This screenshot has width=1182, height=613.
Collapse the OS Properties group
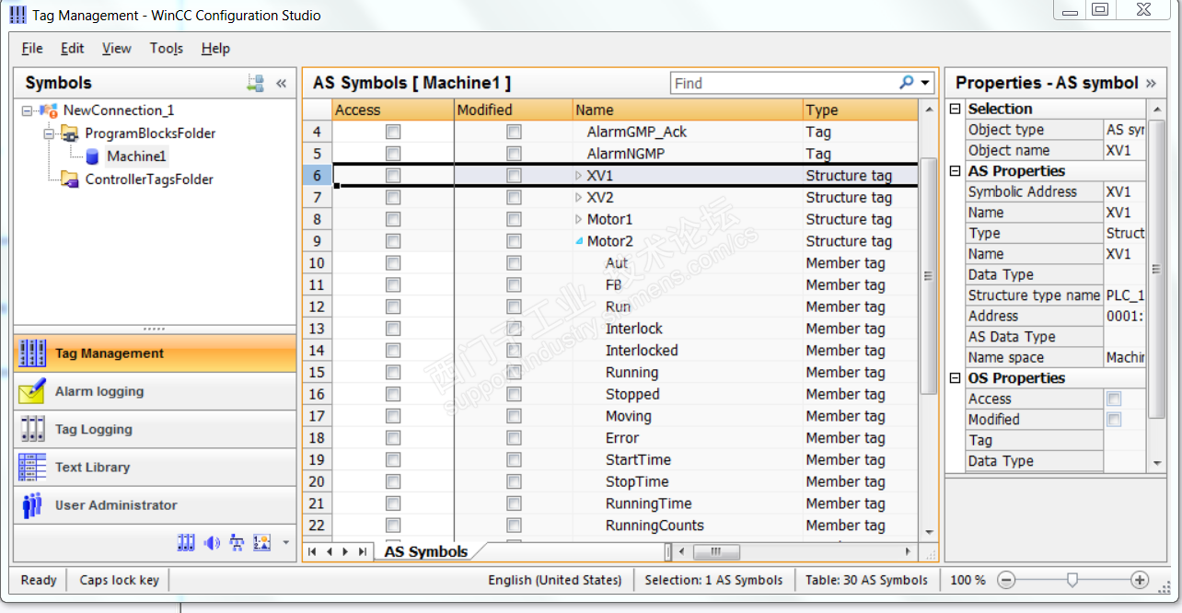coord(956,378)
